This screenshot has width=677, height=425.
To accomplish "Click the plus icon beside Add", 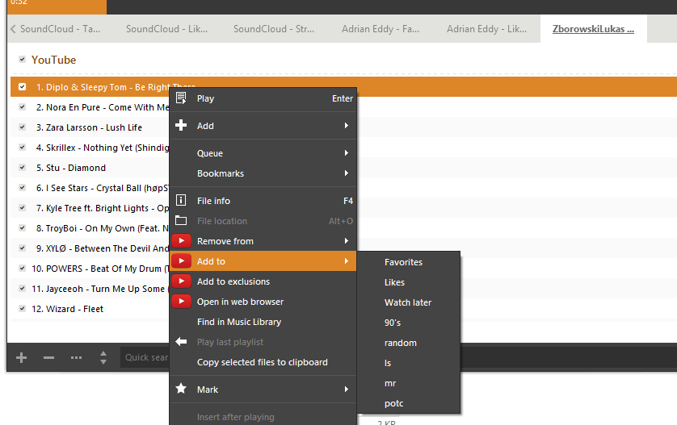I will (x=181, y=126).
